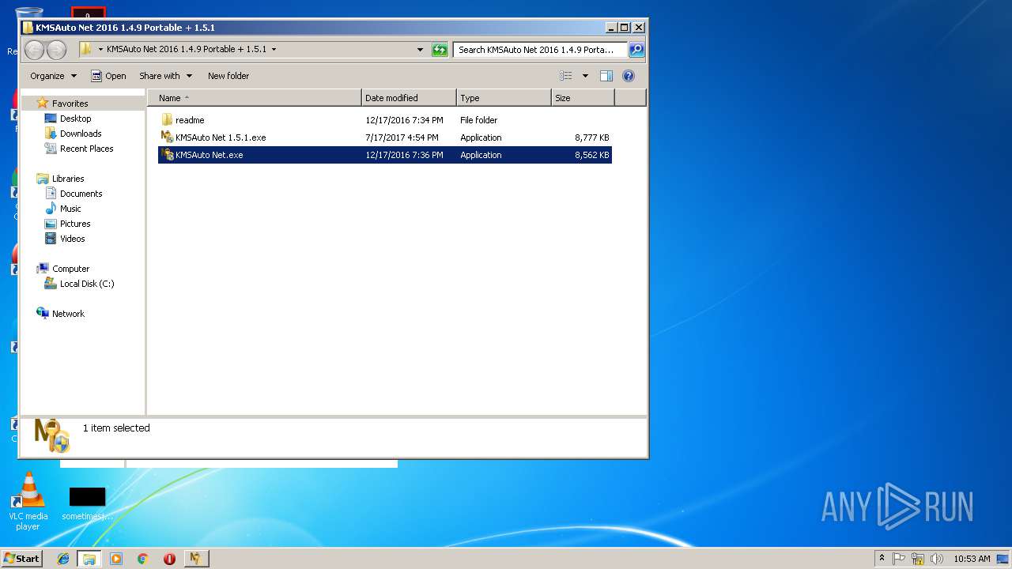
Task: Click the Windows Explorer taskbar icon
Action: point(89,559)
